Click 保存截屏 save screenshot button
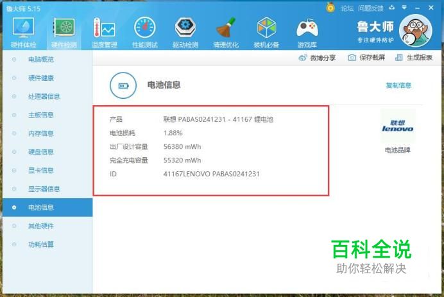Screen dimensions: 444x297 (x=366, y=58)
